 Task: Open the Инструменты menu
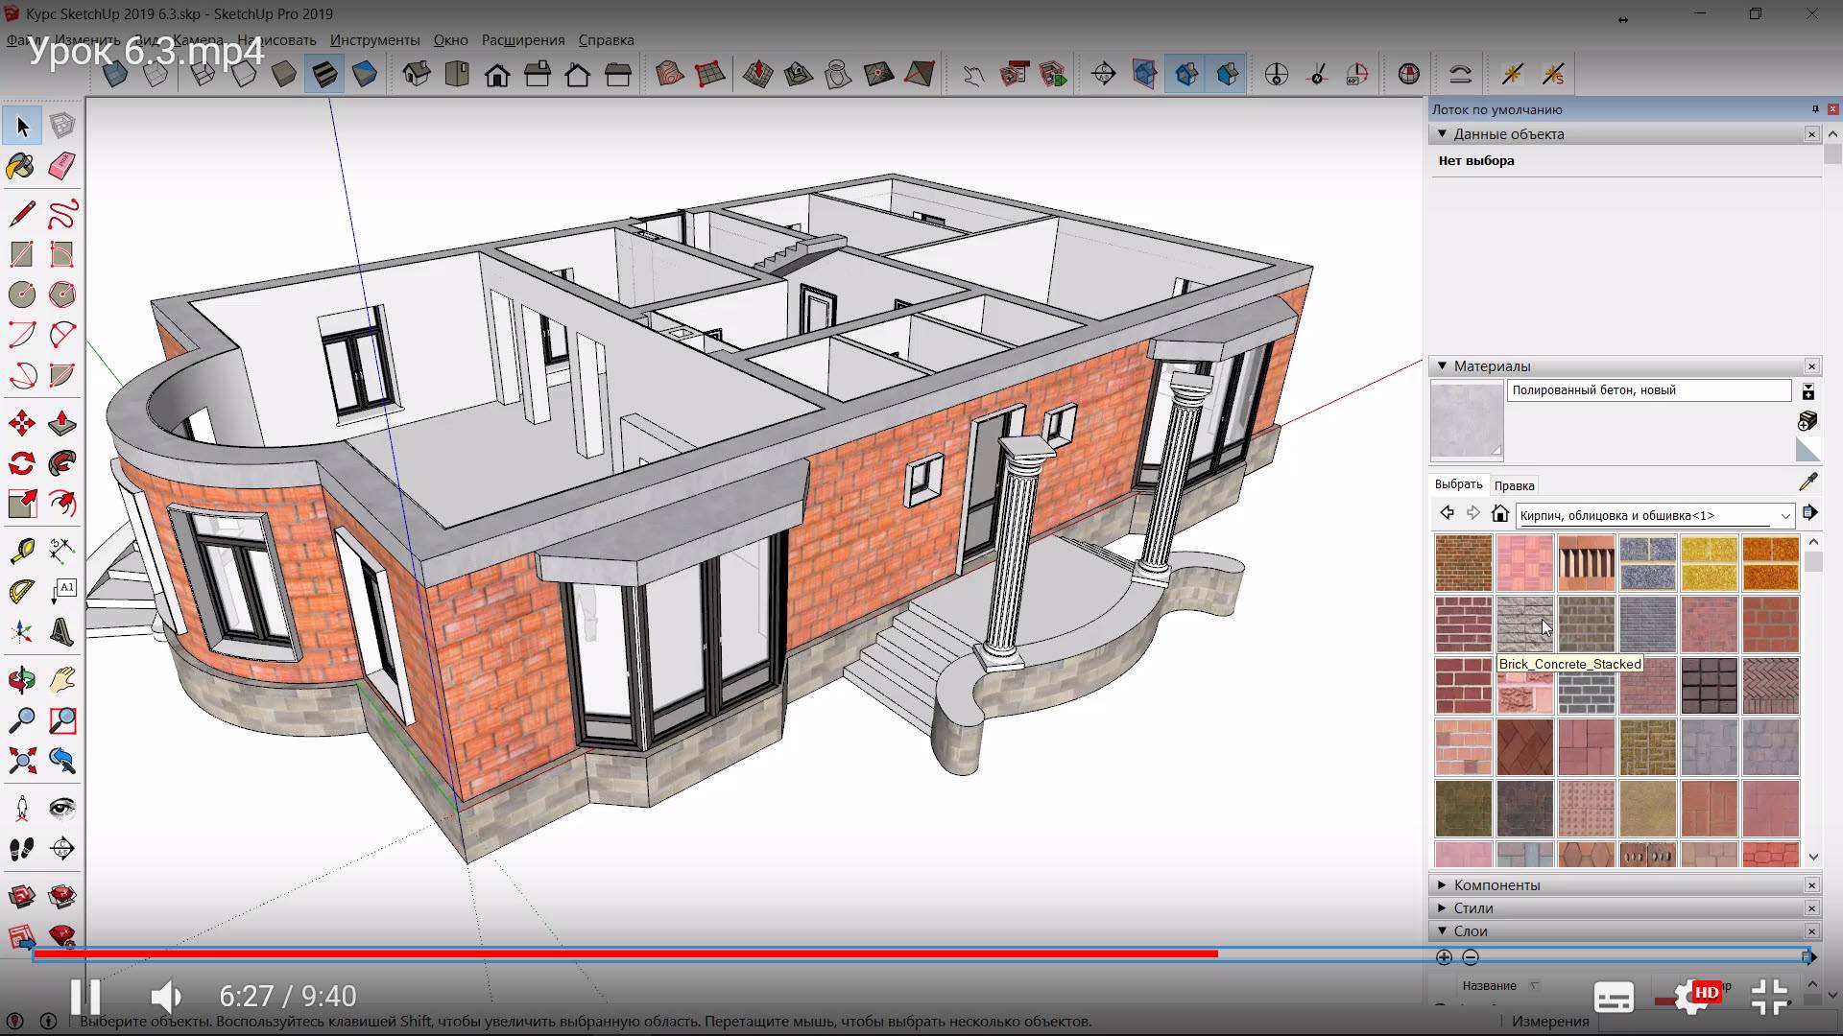(x=374, y=40)
